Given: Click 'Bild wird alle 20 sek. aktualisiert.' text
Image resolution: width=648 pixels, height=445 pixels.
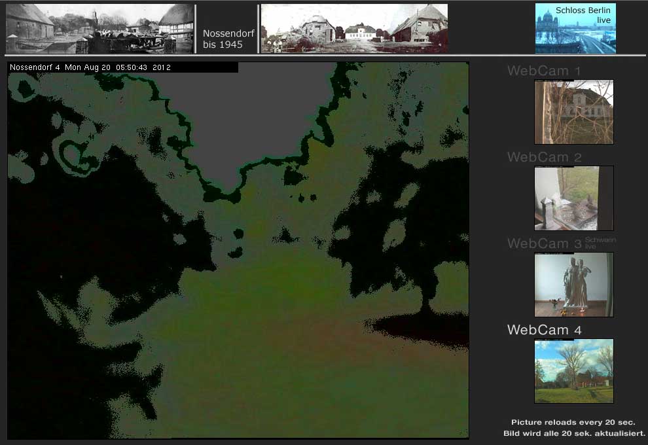Looking at the screenshot, I should coord(574,434).
